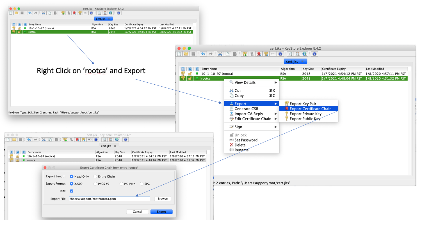The width and height of the screenshot is (422, 227).
Task: Select Rename in context menu
Action: coord(252,150)
